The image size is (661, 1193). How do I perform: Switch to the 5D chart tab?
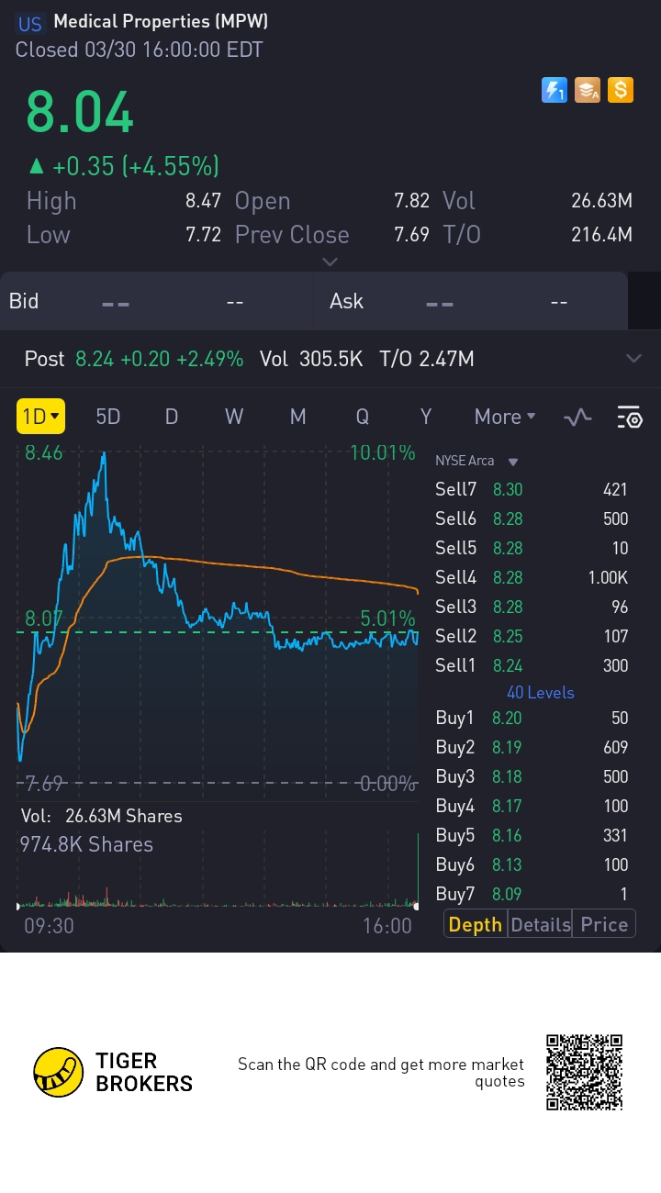[x=108, y=417]
